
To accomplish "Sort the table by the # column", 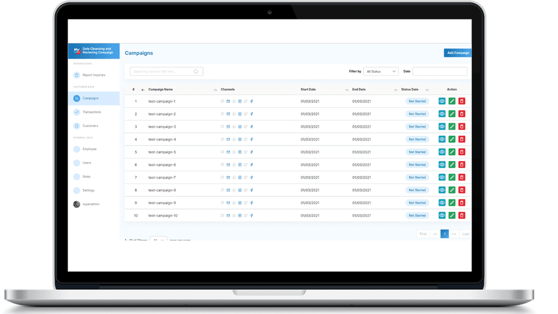I will pyautogui.click(x=143, y=90).
